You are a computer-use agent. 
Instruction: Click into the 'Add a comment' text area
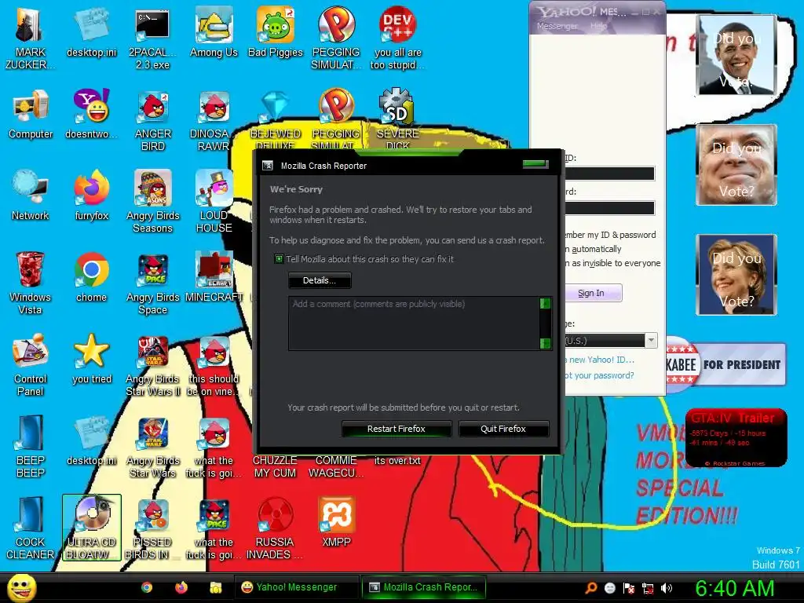415,323
